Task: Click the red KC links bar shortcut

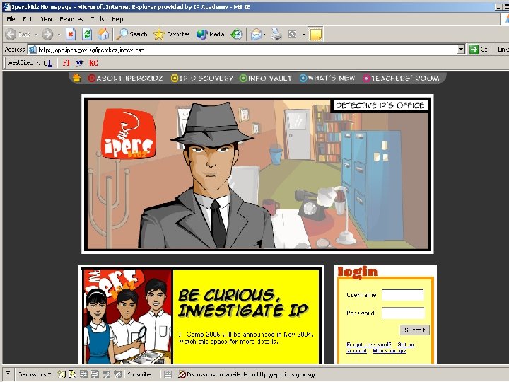Action: click(93, 63)
